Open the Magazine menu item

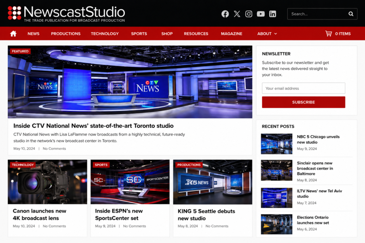232,34
